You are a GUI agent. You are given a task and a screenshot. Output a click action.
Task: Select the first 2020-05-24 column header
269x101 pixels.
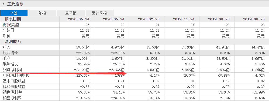(x=79, y=19)
